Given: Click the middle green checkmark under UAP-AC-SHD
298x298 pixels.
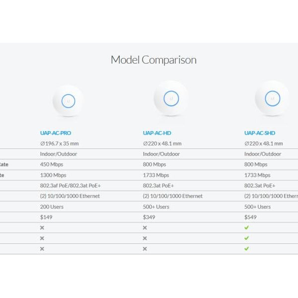Looking at the screenshot, I should tap(246, 238).
